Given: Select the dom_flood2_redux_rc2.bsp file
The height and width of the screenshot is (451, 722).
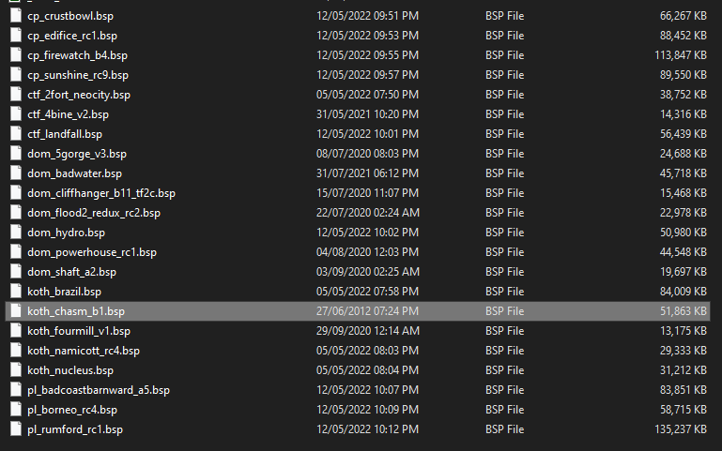Looking at the screenshot, I should [x=94, y=213].
